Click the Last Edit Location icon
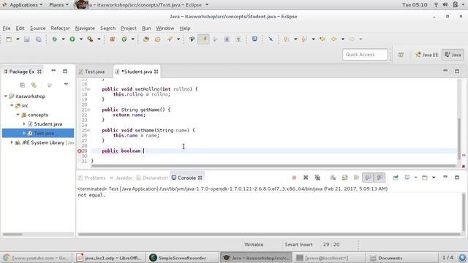The height and width of the screenshot is (263, 468). coord(322,39)
